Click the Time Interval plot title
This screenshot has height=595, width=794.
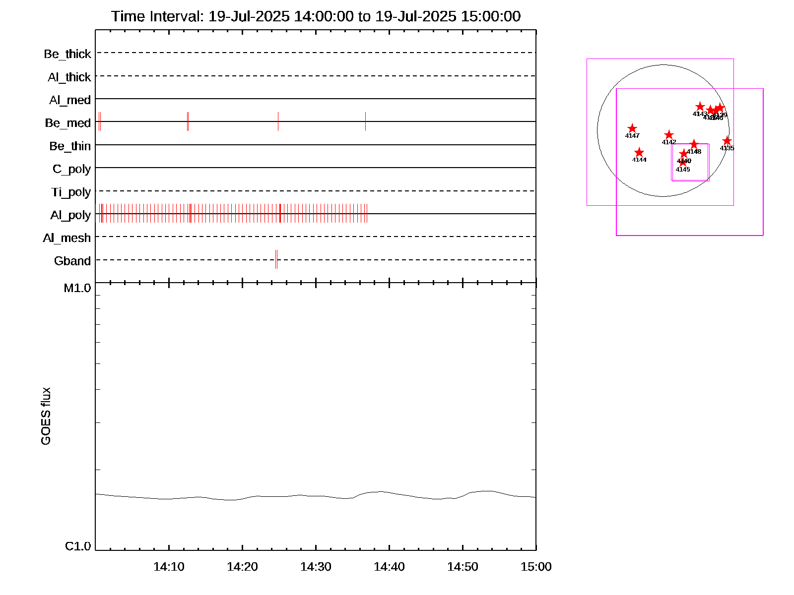316,16
